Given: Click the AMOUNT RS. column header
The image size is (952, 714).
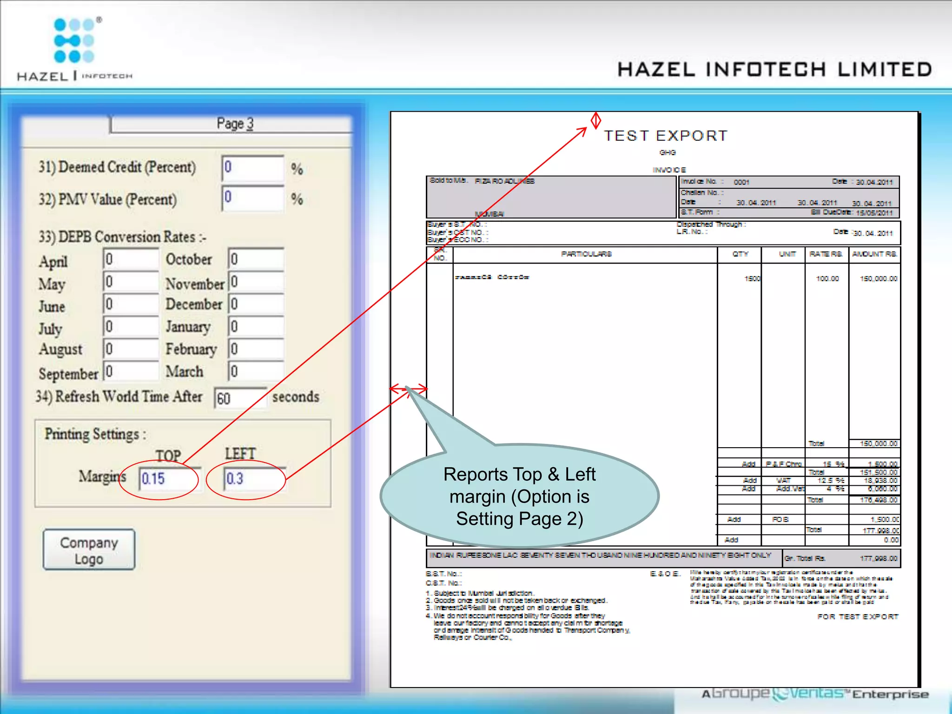Looking at the screenshot, I should pyautogui.click(x=874, y=254).
